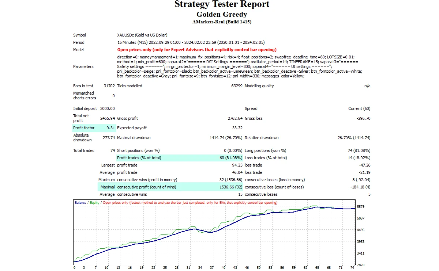Select the Total net profit value 2465.94
439x271 pixels.
(107, 118)
